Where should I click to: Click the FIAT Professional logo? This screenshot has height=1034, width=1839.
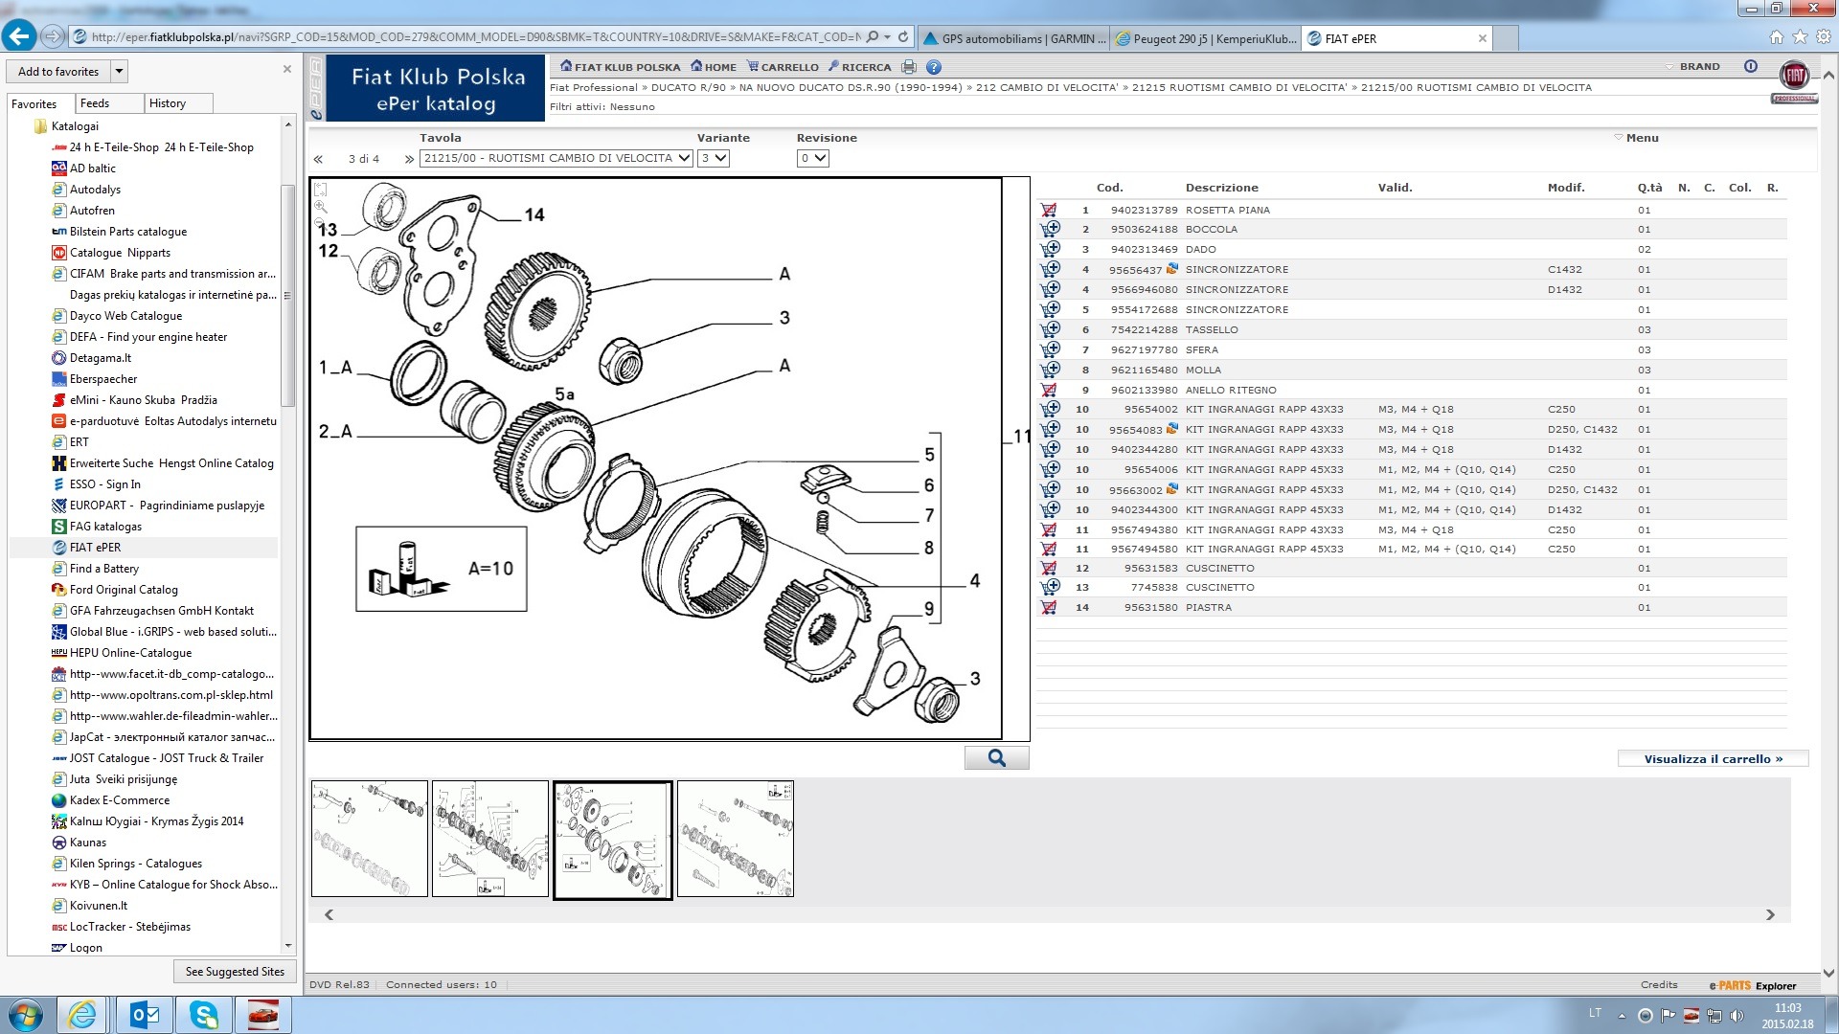click(1794, 80)
